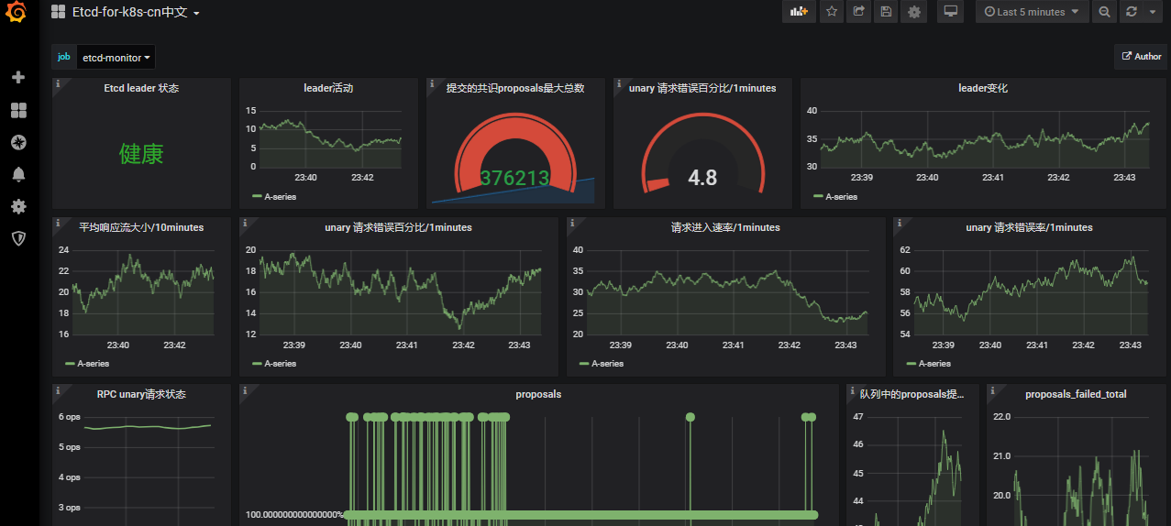
Task: Open dashboard settings gear in top toolbar
Action: coord(912,12)
